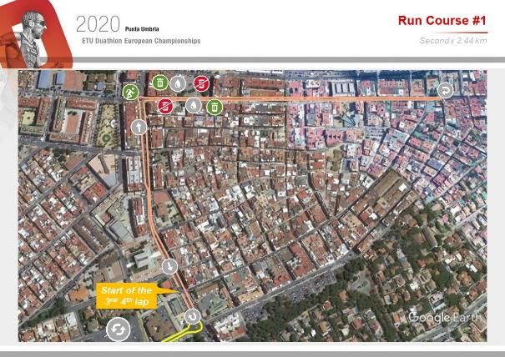Click the upper grey water drop icon

tap(179, 83)
